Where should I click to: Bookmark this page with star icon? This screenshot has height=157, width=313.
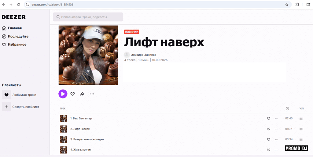(287, 5)
